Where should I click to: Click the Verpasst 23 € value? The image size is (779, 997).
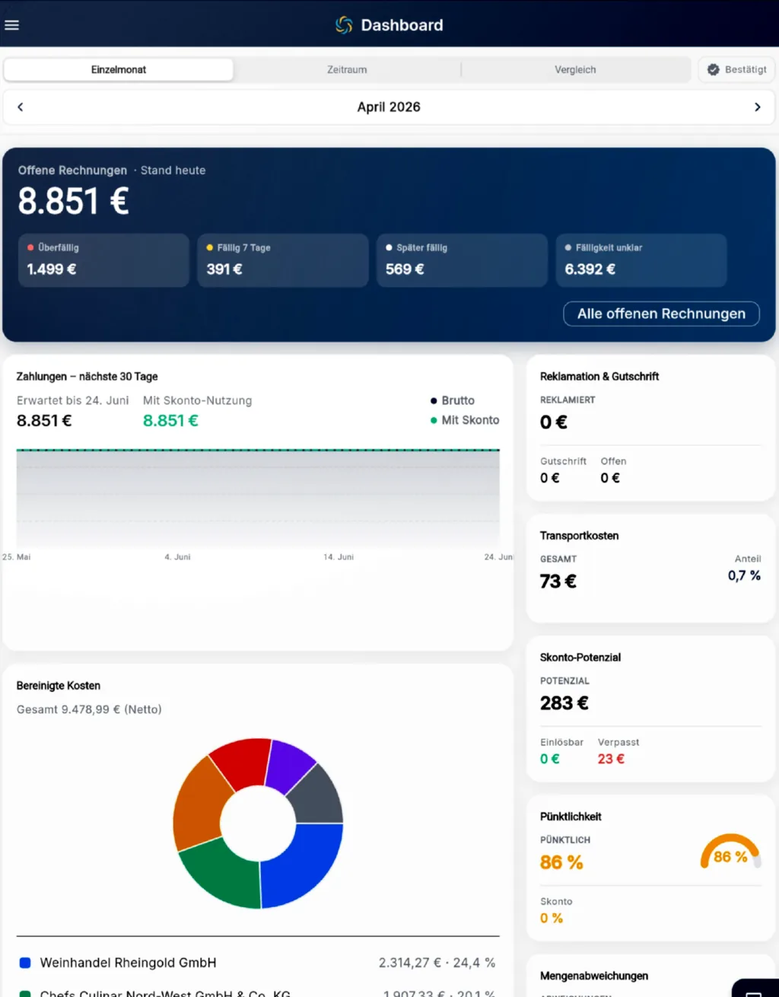(611, 759)
